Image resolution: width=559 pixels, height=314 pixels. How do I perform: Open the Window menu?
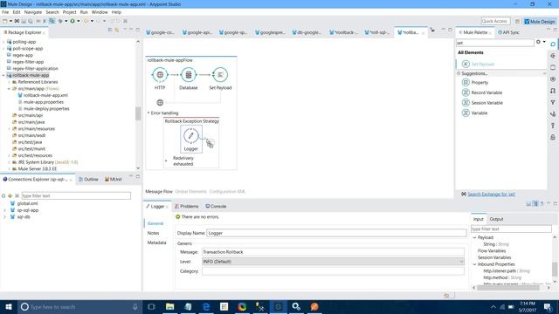pos(100,12)
